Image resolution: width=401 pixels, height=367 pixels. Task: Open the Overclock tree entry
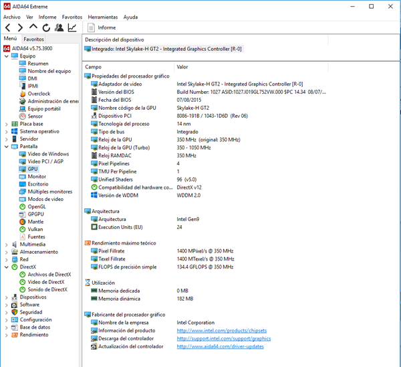coord(38,94)
